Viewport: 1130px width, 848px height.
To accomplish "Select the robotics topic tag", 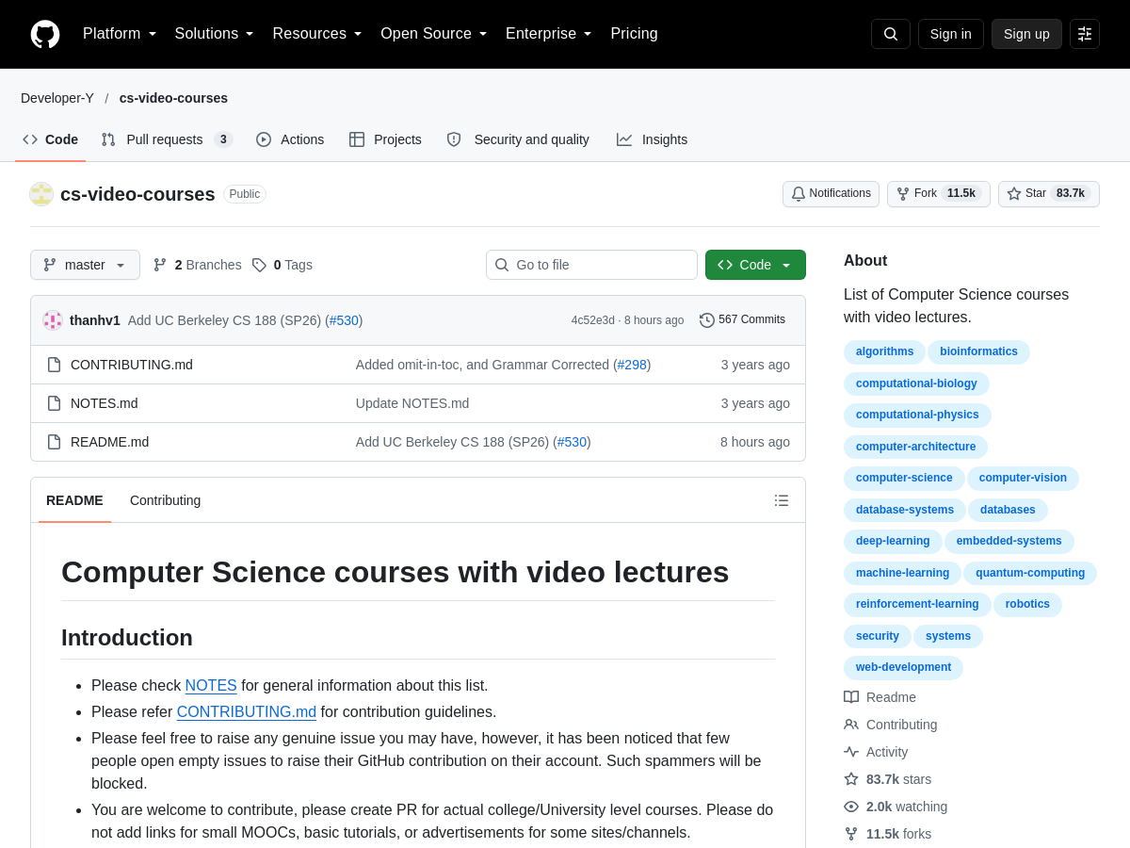I will coord(1027,605).
